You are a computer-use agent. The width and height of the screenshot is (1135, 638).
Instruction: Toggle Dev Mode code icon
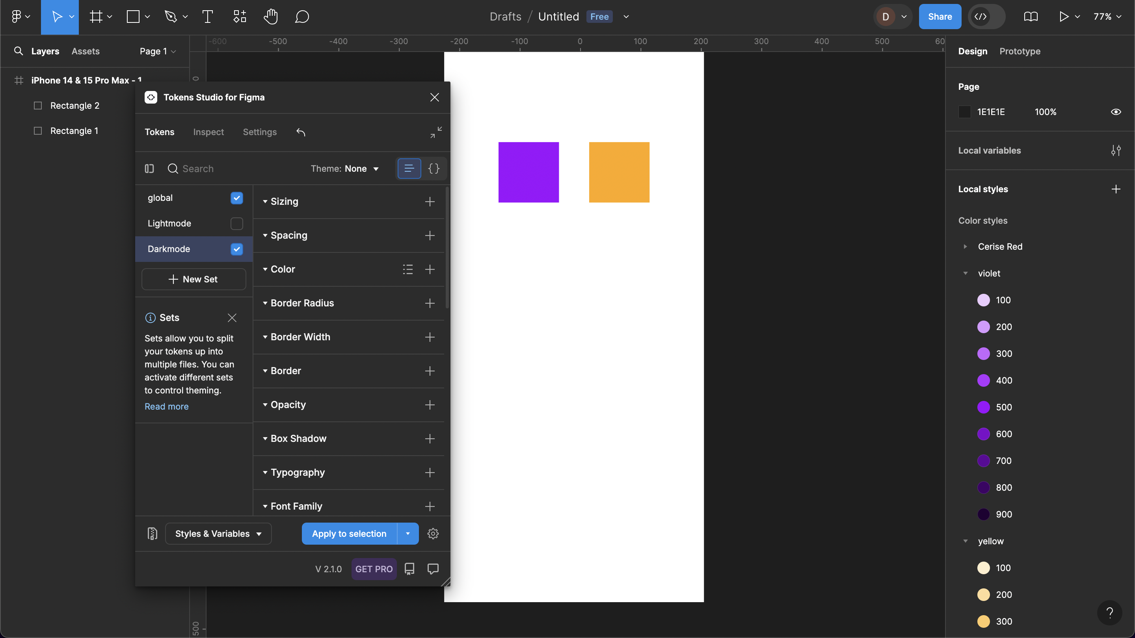[981, 17]
